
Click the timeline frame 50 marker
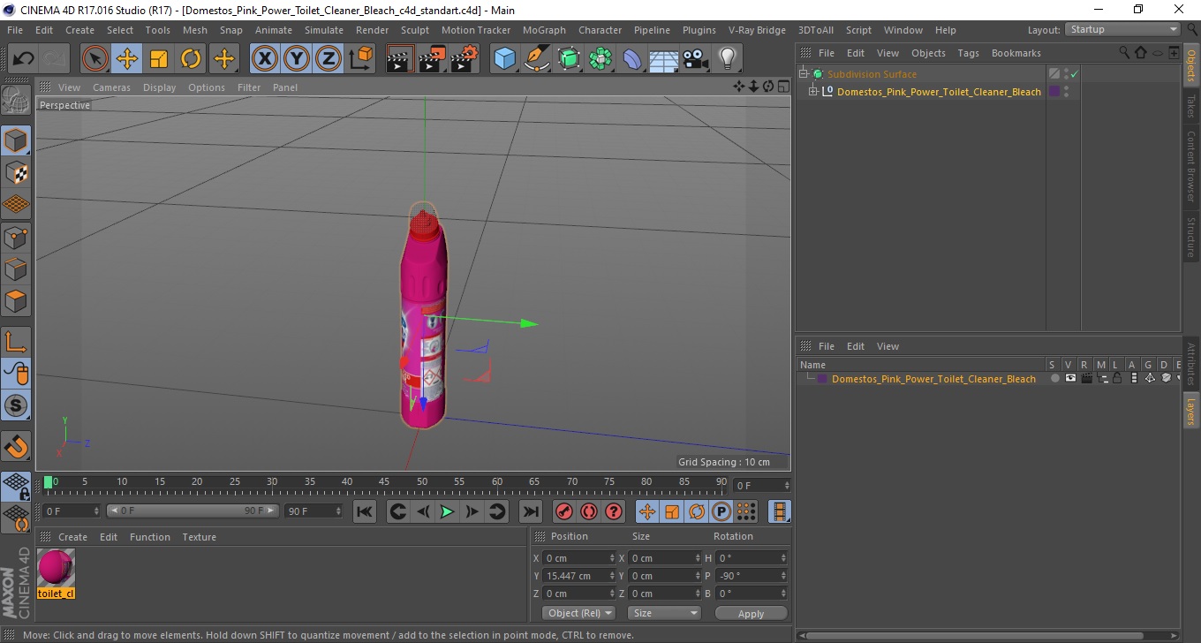click(x=423, y=483)
